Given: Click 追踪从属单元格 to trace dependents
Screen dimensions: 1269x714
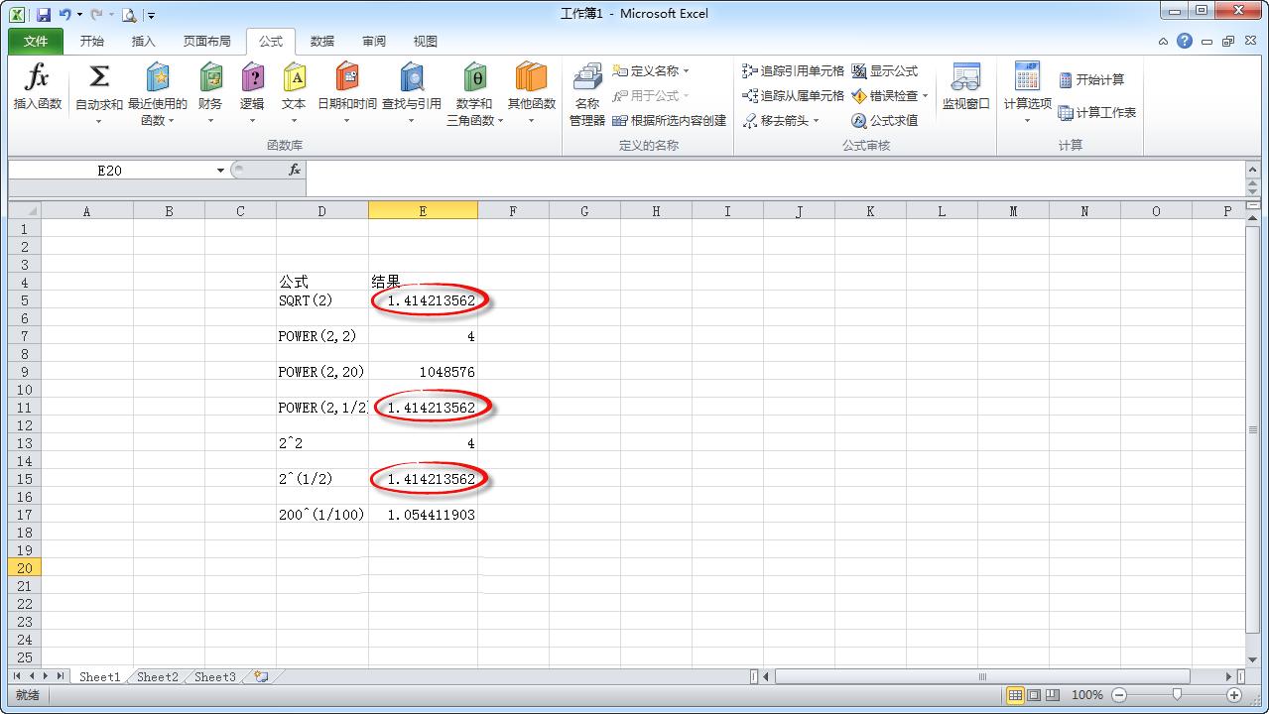Looking at the screenshot, I should (x=793, y=95).
